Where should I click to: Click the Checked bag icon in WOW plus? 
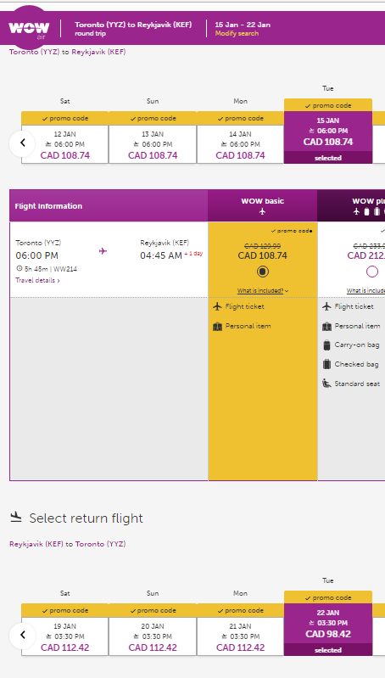(326, 364)
